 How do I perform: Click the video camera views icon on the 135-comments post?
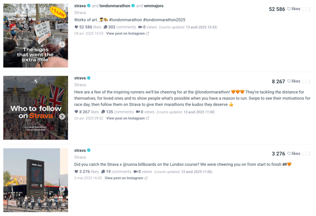coord(138,112)
